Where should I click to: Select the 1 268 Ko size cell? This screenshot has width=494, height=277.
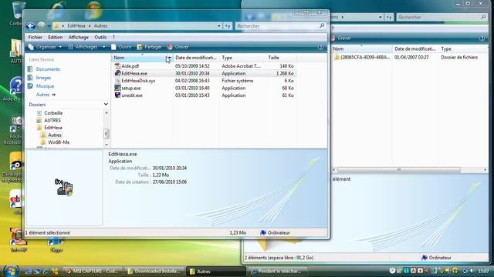[x=285, y=74]
